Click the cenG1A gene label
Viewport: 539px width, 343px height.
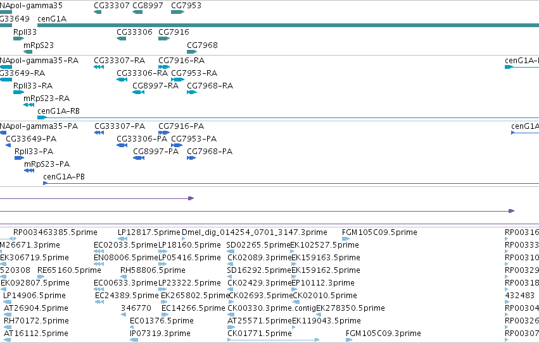click(52, 19)
